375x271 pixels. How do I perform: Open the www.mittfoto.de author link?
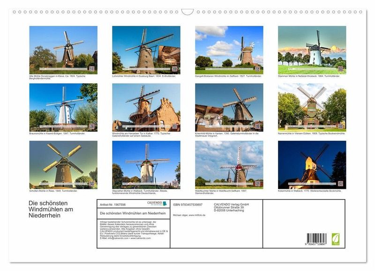pos(197,215)
